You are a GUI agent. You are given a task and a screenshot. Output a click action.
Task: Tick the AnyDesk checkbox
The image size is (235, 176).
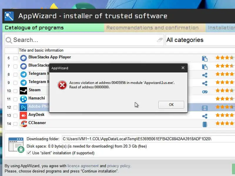16,116
